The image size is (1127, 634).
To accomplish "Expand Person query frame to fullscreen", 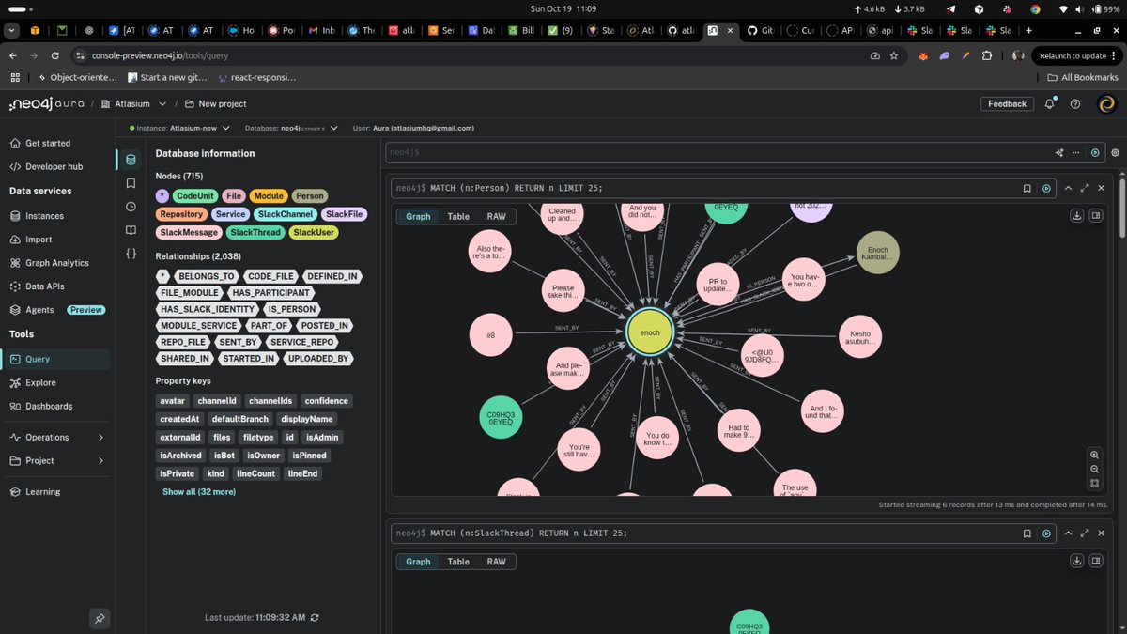I will (x=1085, y=188).
